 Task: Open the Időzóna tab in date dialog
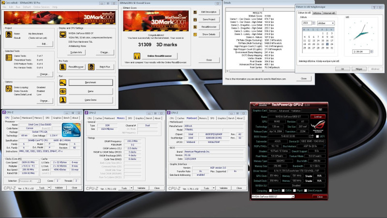(x=317, y=13)
